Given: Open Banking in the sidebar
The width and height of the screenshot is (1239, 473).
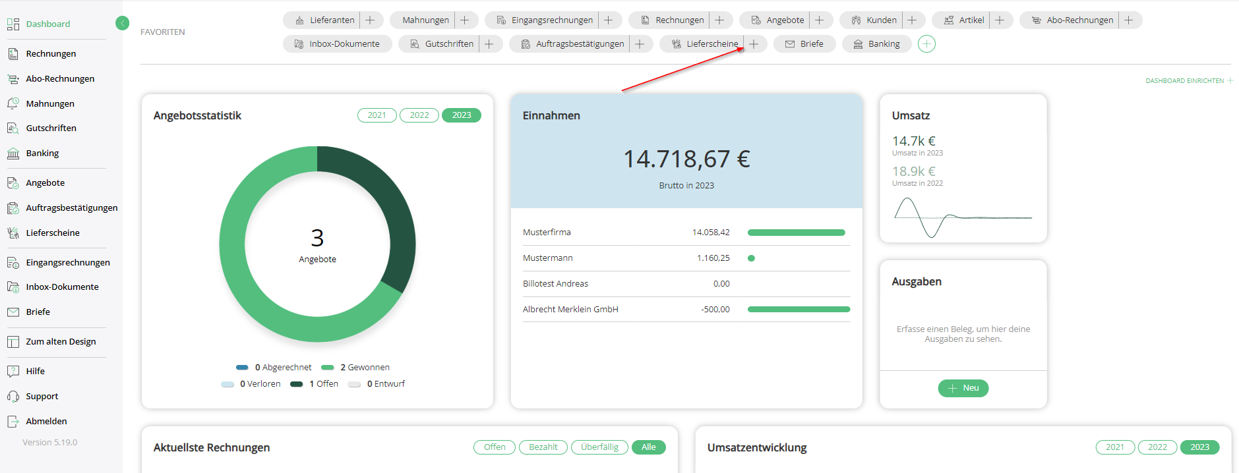Looking at the screenshot, I should click(42, 153).
